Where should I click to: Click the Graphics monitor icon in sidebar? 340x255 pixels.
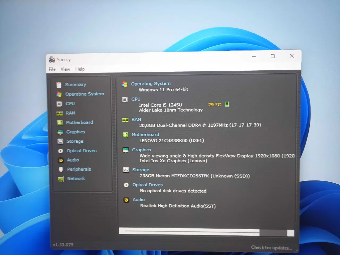(60, 132)
